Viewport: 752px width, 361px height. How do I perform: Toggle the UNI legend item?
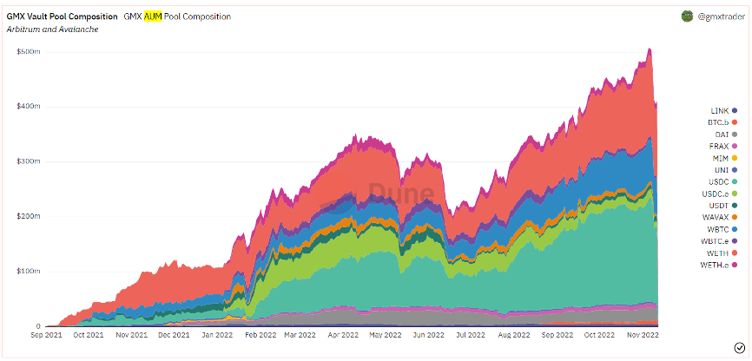coord(726,170)
